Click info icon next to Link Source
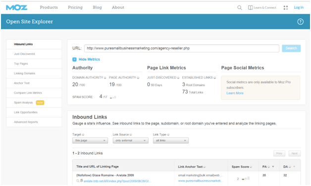This screenshot has width=311, height=186. (x=131, y=135)
